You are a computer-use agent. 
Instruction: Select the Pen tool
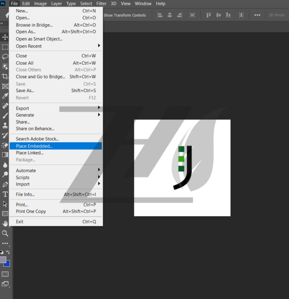(5, 184)
